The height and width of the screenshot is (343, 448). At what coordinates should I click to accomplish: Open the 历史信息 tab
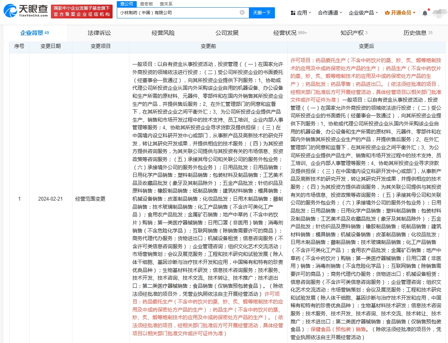tap(418, 33)
